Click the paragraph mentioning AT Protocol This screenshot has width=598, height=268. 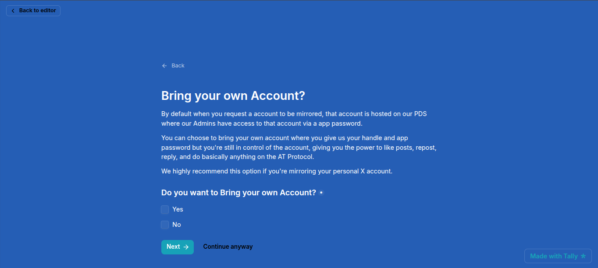point(299,147)
